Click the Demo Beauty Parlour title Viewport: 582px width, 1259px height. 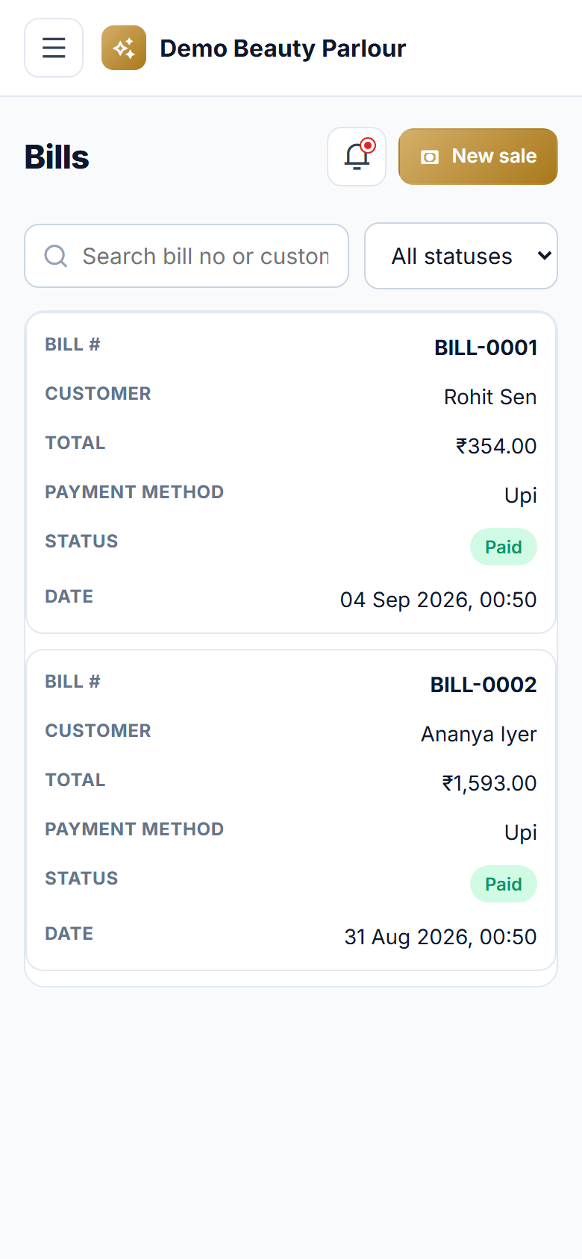(x=283, y=48)
